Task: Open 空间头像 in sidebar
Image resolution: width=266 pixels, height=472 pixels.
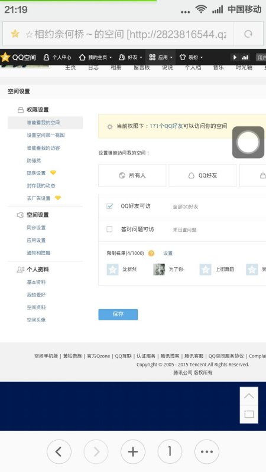Action: 36,320
